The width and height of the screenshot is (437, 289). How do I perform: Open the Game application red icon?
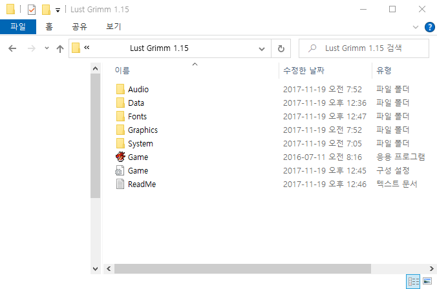click(120, 157)
